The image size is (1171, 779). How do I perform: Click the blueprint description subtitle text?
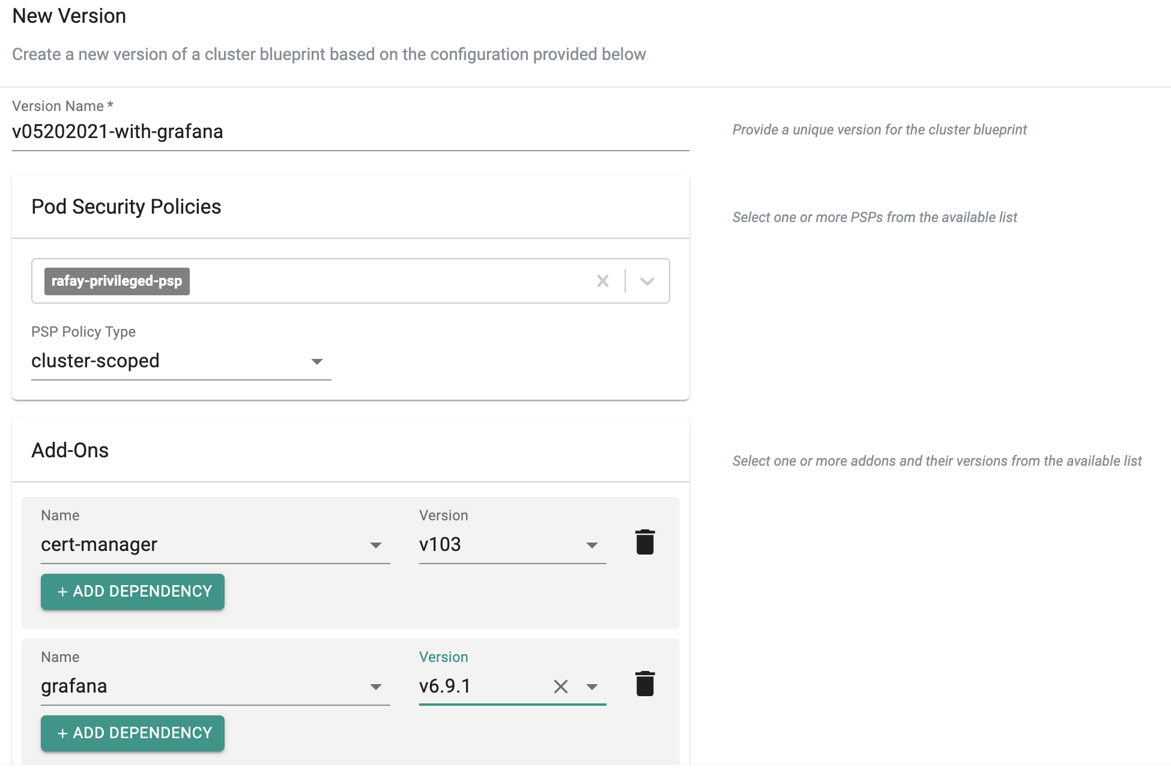(x=329, y=54)
